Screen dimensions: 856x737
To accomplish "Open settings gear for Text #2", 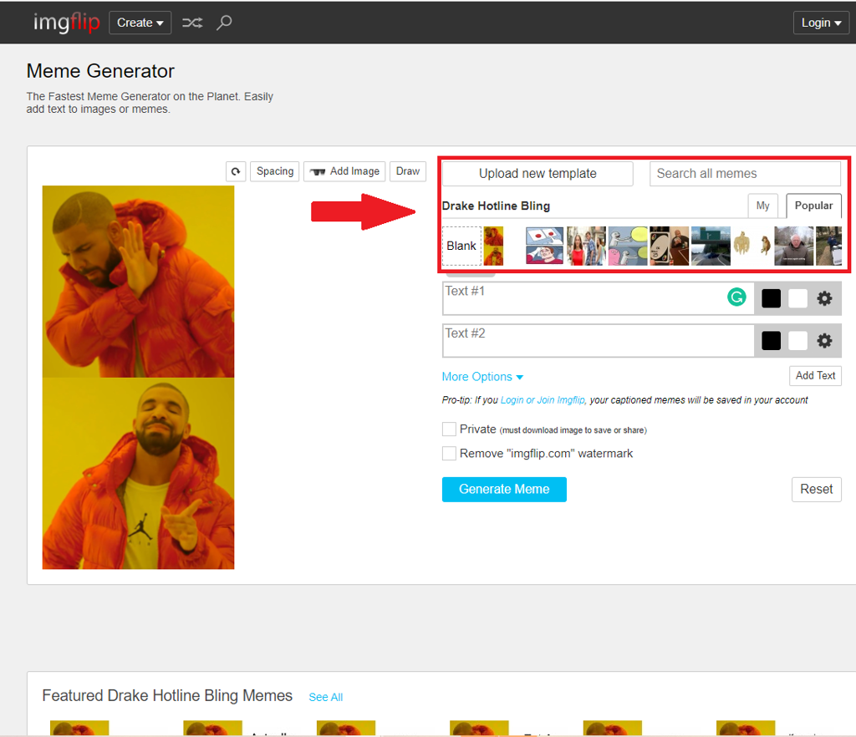I will (x=824, y=341).
